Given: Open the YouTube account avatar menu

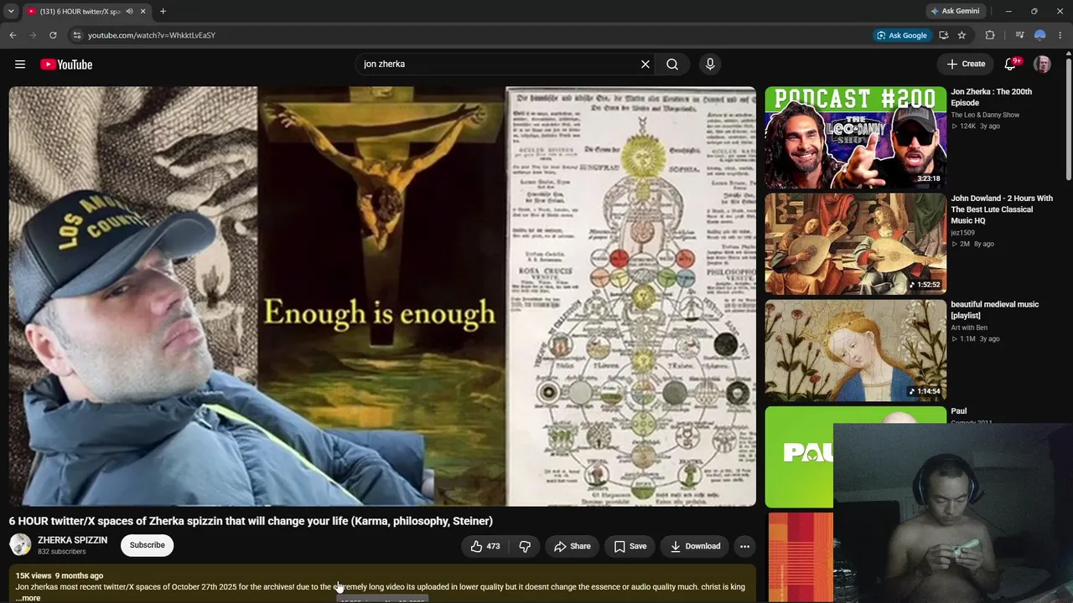Looking at the screenshot, I should pyautogui.click(x=1042, y=64).
